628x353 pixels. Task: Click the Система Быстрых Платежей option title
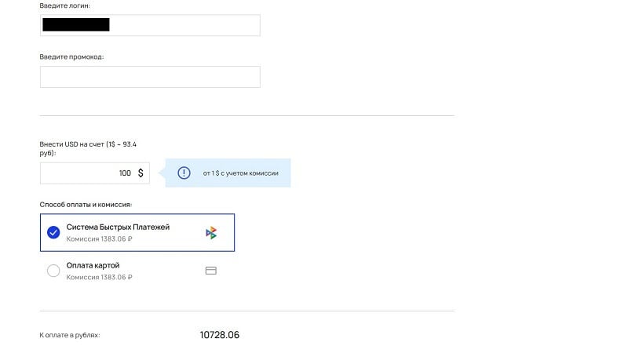[x=119, y=227]
